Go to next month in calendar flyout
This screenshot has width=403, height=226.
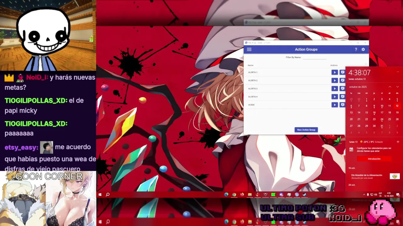tap(397, 87)
